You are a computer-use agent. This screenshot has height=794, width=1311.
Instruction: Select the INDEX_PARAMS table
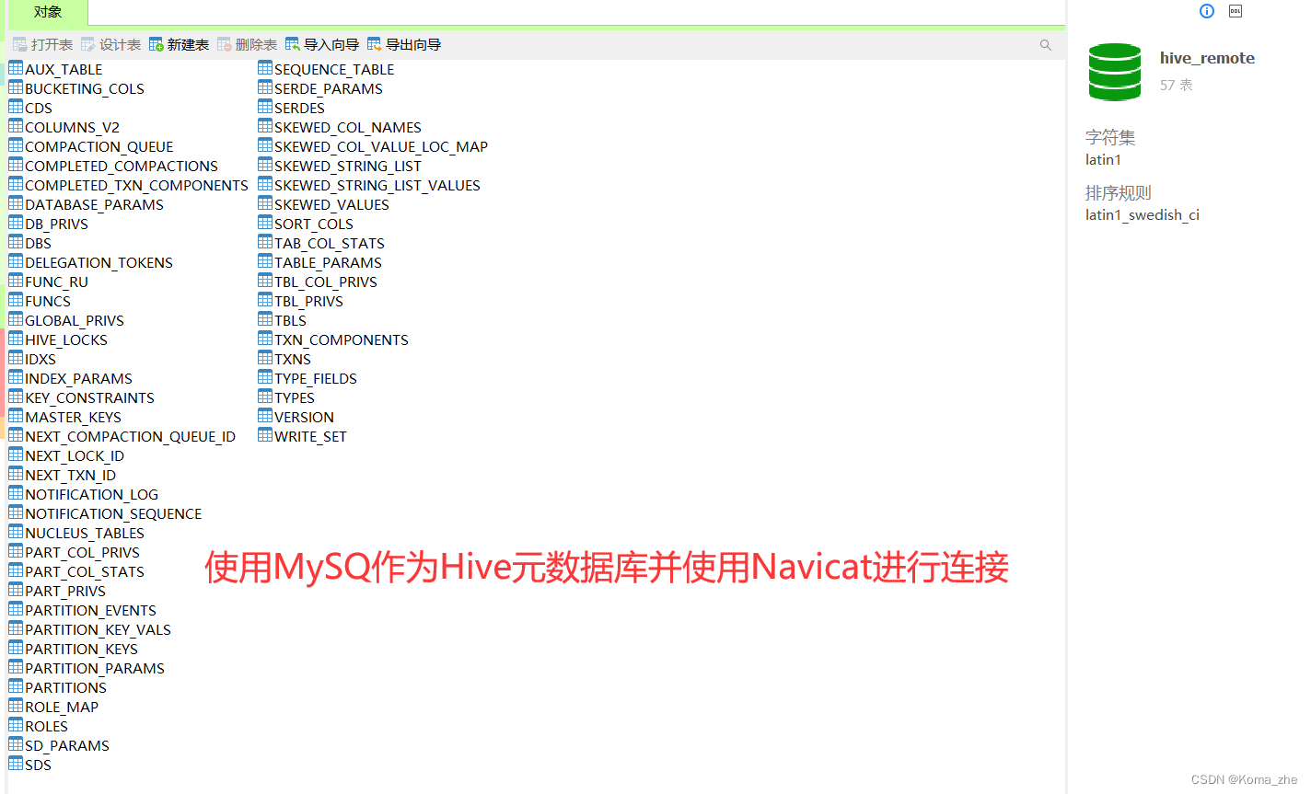pos(78,378)
